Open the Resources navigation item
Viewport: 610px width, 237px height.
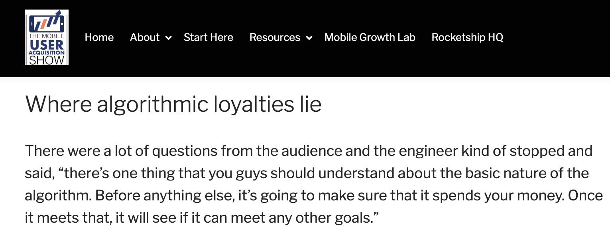(275, 37)
